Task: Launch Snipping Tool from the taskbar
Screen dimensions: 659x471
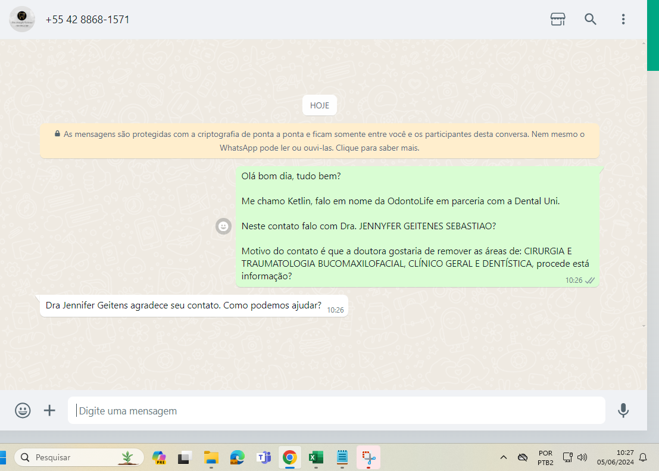Action: tap(368, 457)
